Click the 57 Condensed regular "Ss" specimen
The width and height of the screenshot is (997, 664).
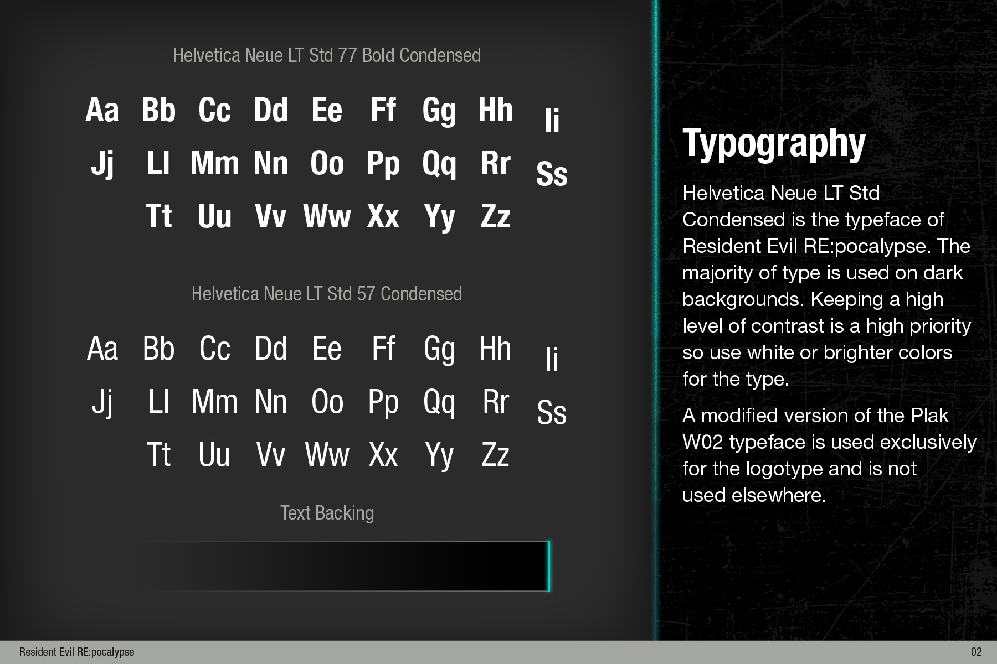pos(552,412)
